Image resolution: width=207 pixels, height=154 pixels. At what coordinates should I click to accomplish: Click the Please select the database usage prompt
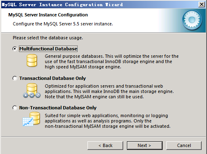coord(48,38)
